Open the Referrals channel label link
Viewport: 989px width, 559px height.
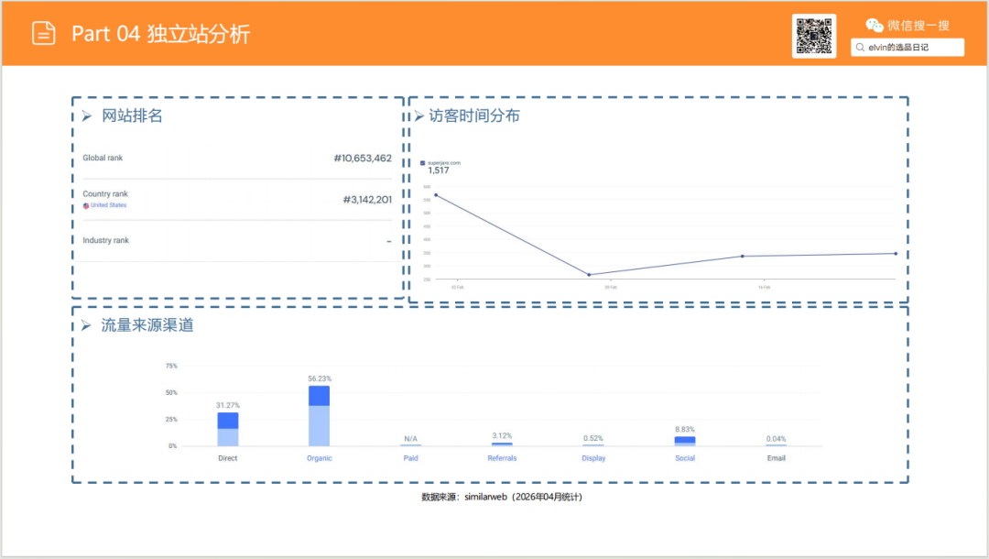[x=502, y=458]
